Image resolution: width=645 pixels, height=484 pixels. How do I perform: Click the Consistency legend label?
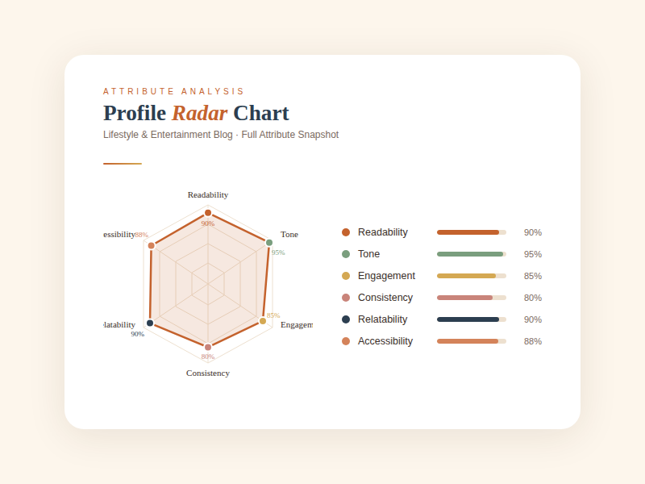pos(385,298)
